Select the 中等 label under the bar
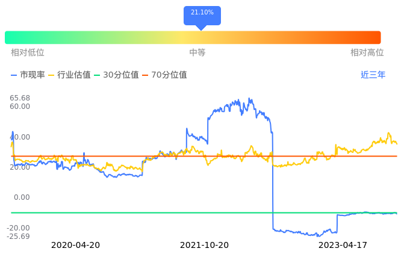The height and width of the screenshot is (266, 413). 197,53
